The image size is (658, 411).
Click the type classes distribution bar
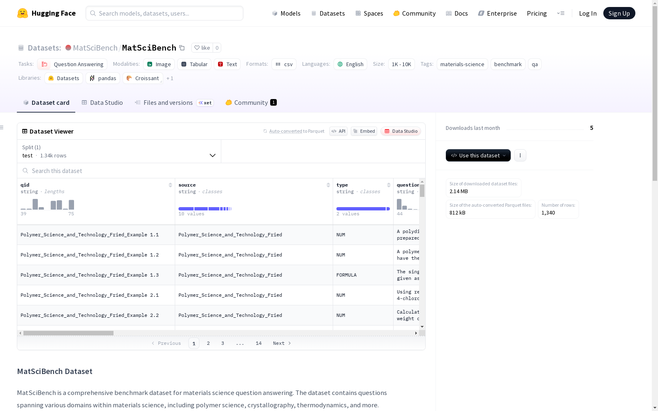363,209
